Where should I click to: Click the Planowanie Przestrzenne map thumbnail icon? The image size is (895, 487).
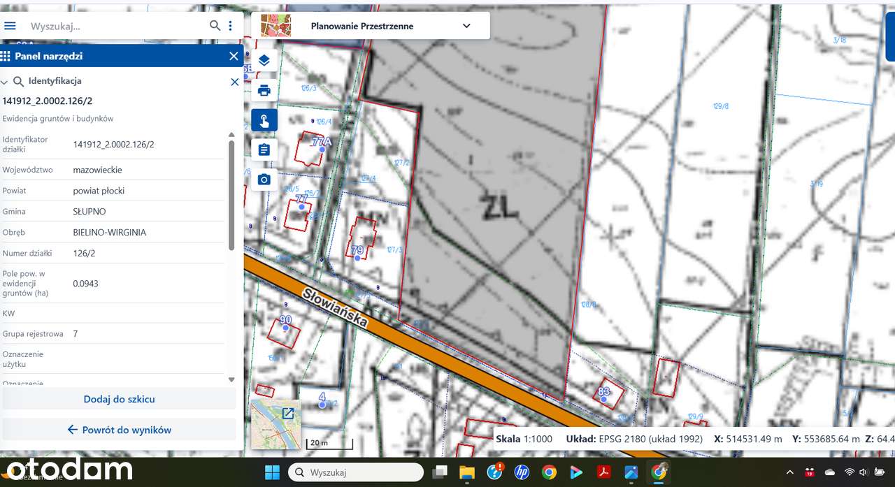275,25
